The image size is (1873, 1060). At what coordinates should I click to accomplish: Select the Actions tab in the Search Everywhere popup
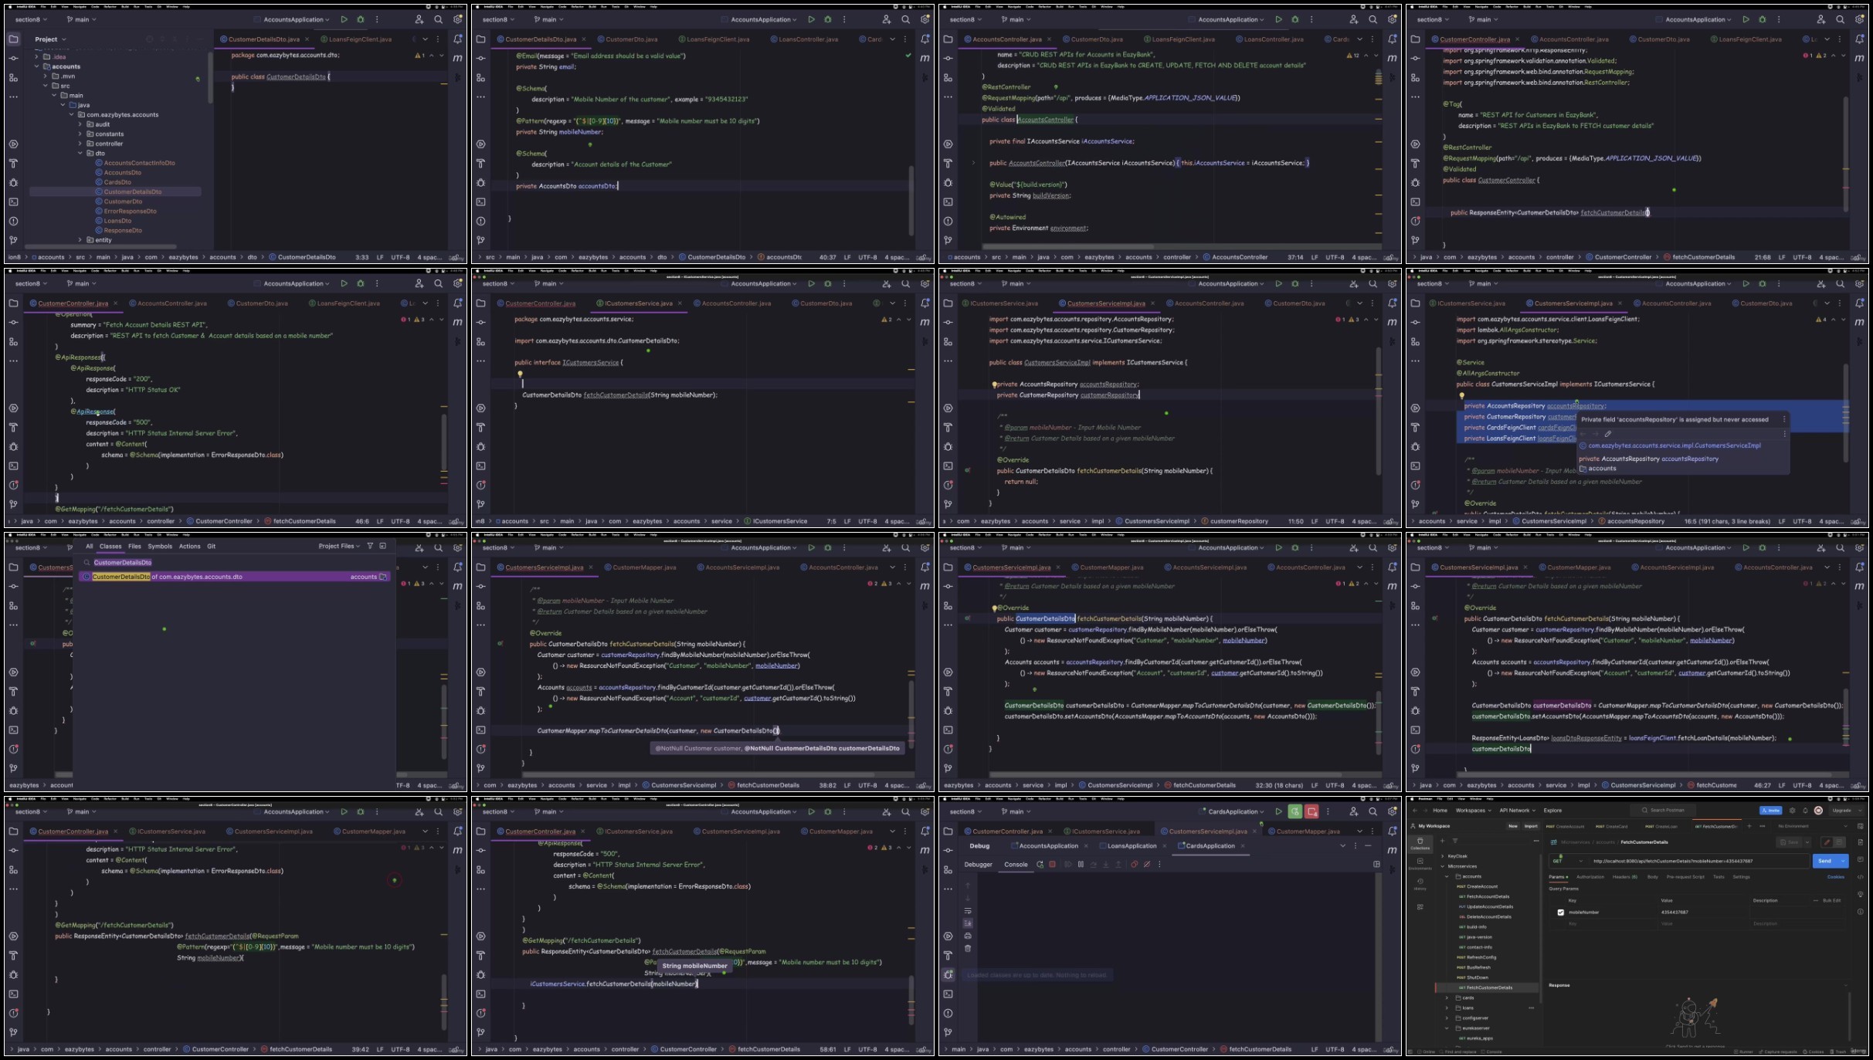pyautogui.click(x=190, y=547)
